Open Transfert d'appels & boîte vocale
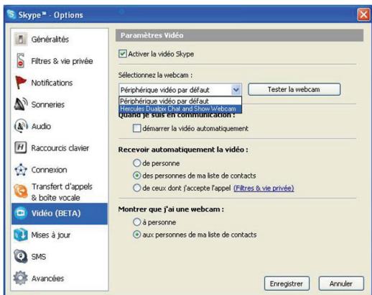 [60, 191]
